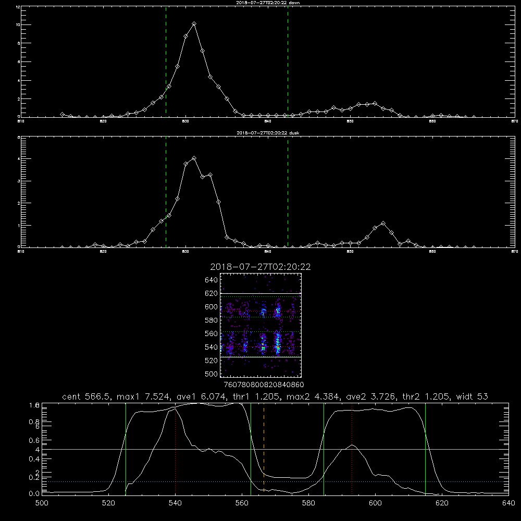The width and height of the screenshot is (521, 521).
Task: Click the highest diamond marker in dawn plot
Action: click(x=194, y=24)
